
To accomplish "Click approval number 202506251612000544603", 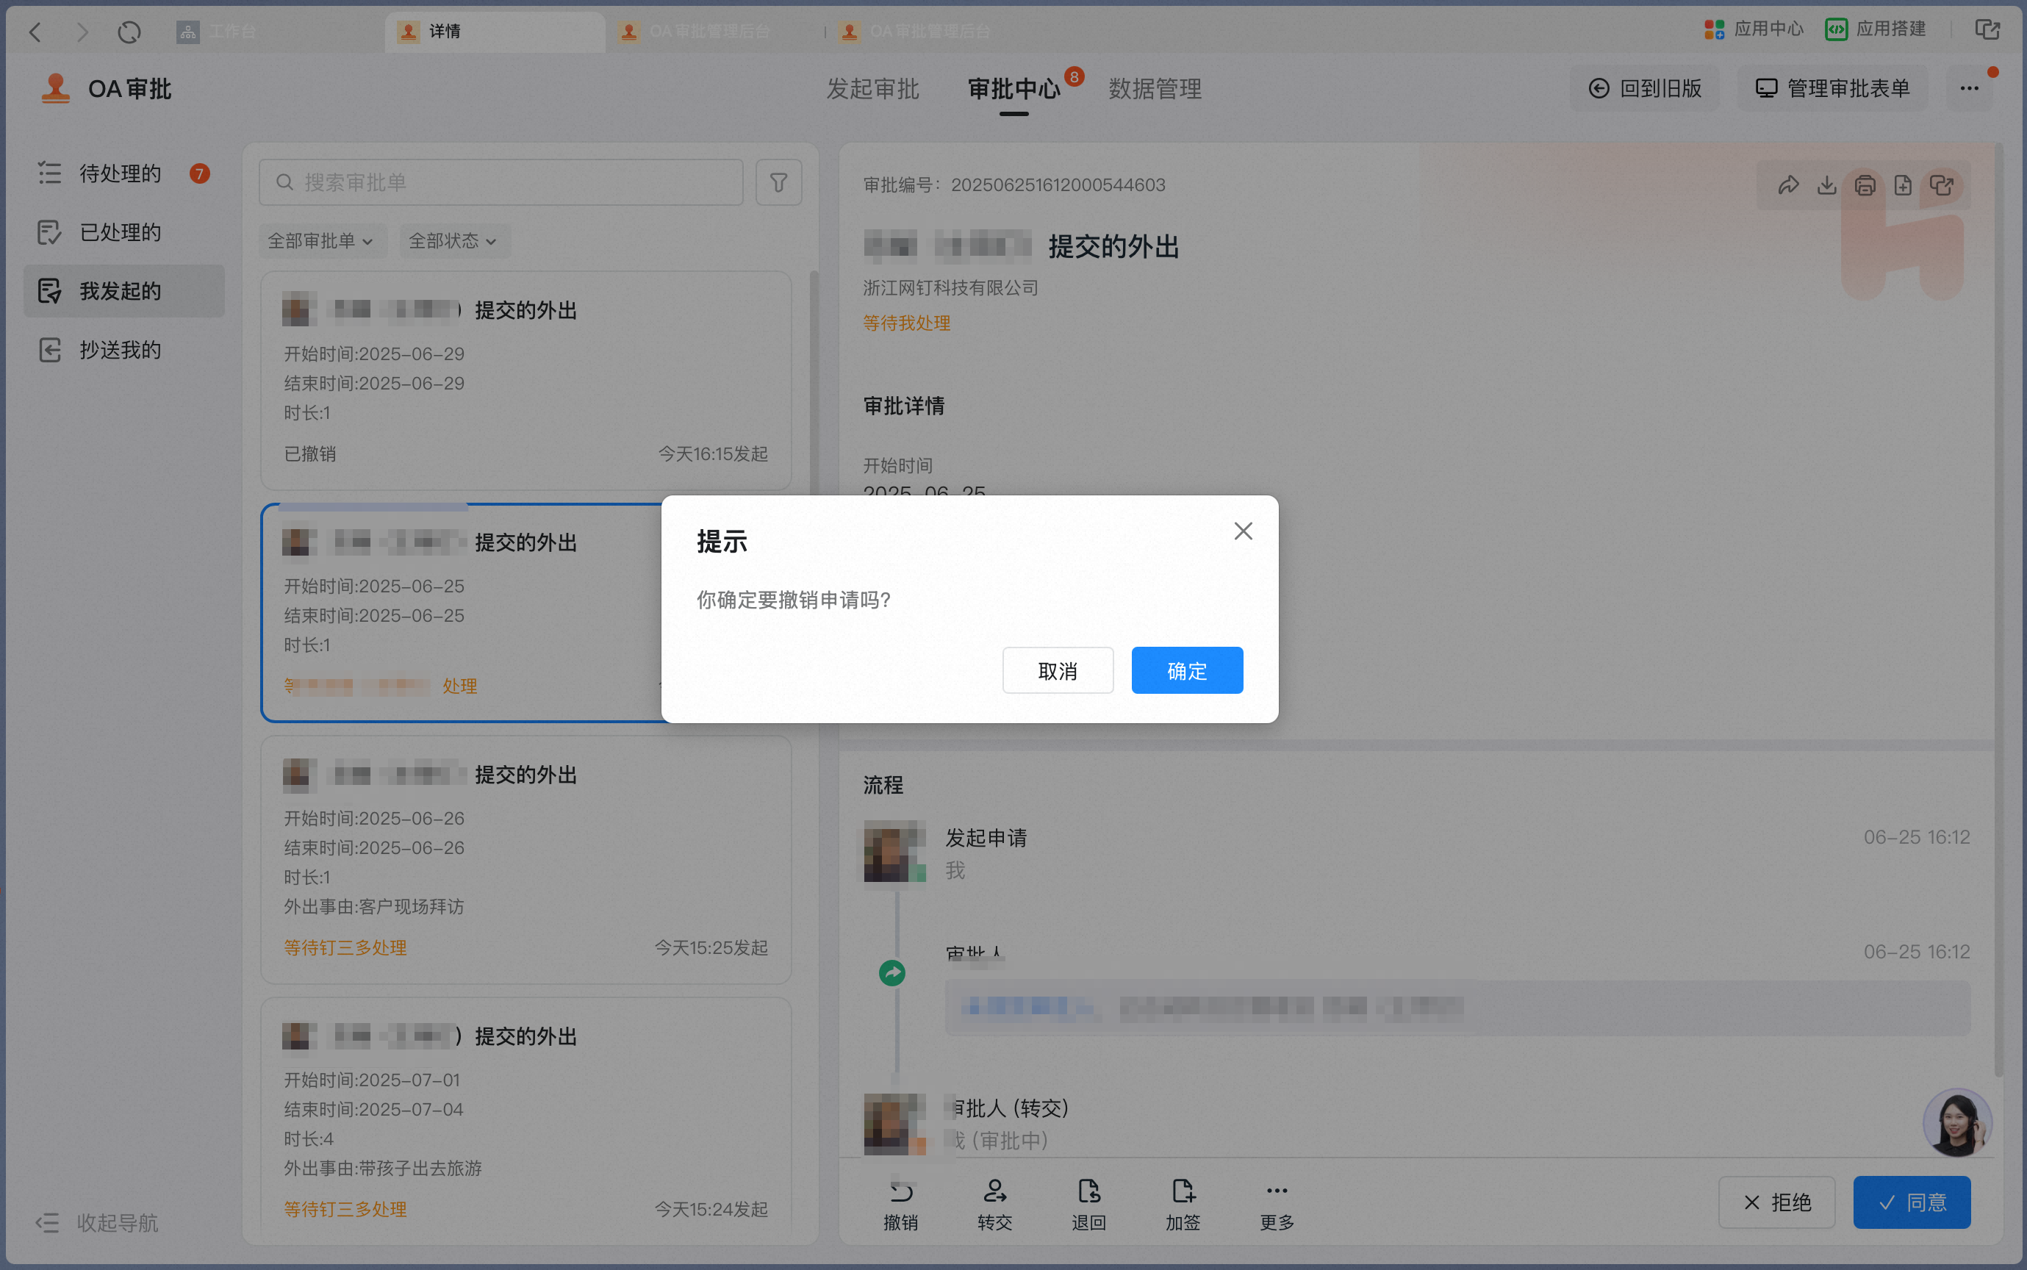I will (1058, 184).
